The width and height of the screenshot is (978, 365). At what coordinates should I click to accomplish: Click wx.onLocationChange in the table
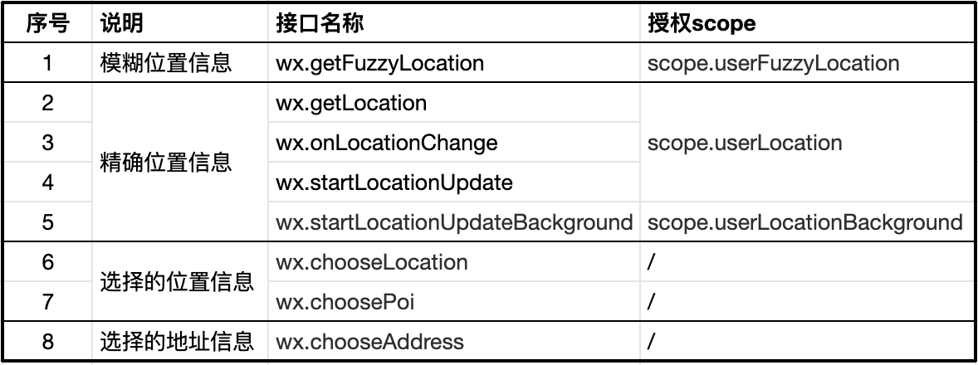(386, 143)
